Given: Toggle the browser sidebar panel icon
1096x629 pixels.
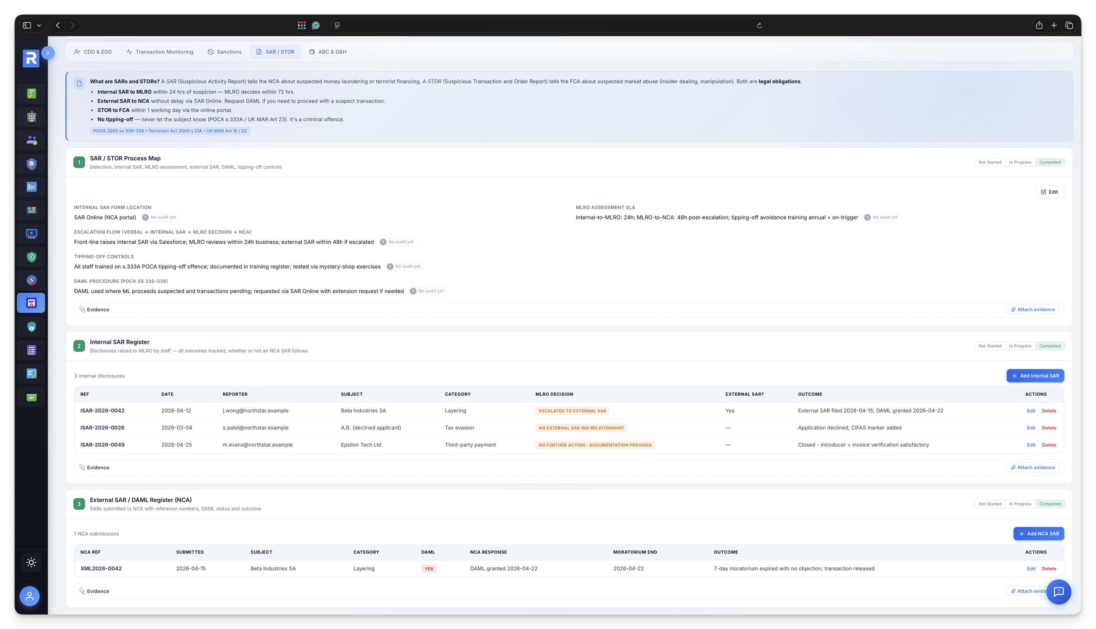Looking at the screenshot, I should click(x=27, y=25).
